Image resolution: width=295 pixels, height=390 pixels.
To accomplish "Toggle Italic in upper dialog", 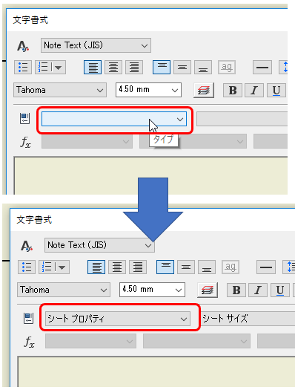I will pos(254,91).
